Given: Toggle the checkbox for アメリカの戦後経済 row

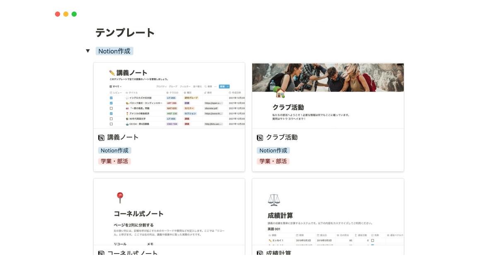Looking at the screenshot, I should coord(111,114).
